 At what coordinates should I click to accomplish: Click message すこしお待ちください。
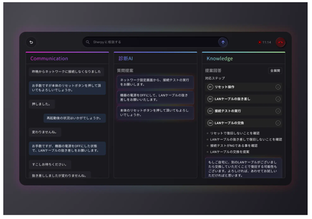coord(50,165)
